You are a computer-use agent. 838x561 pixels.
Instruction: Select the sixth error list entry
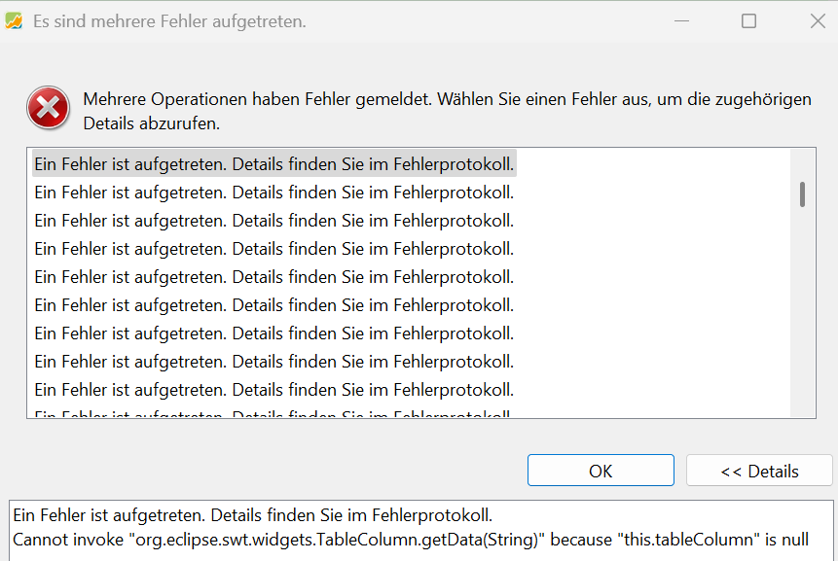pos(274,305)
